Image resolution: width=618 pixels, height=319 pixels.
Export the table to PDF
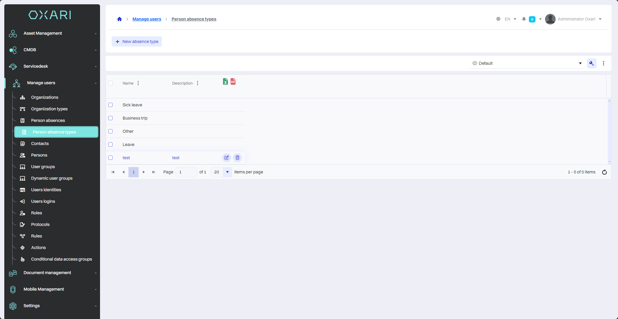[233, 82]
